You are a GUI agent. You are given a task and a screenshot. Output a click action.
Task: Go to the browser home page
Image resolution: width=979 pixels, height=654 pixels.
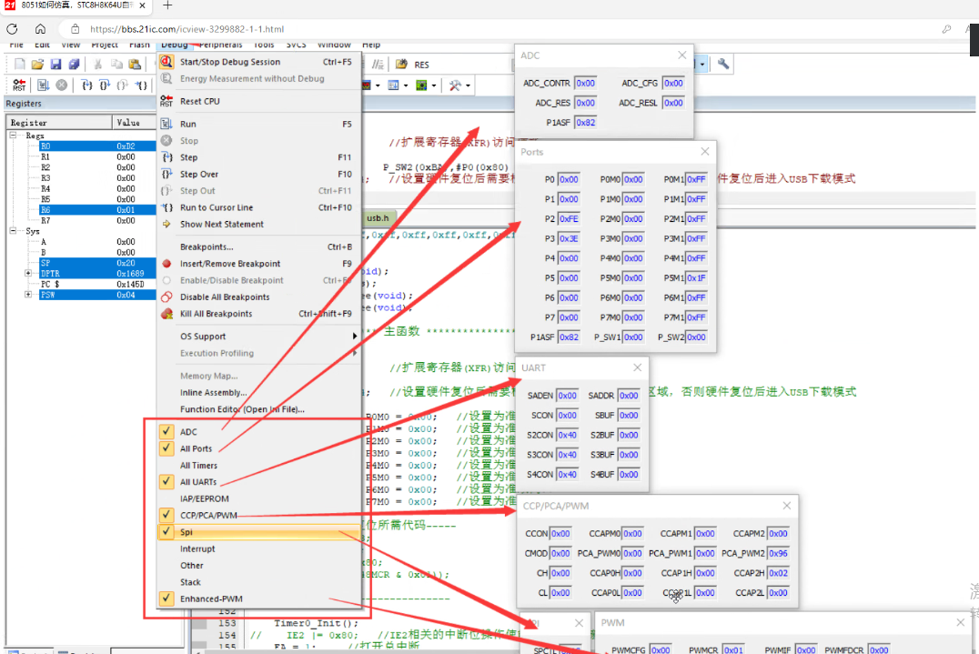point(41,29)
